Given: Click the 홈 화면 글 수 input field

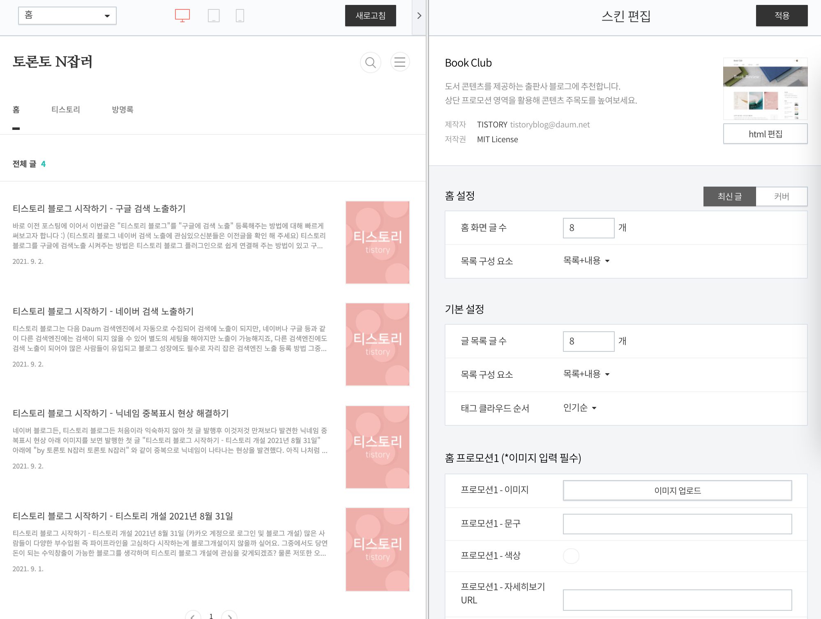Looking at the screenshot, I should tap(588, 228).
